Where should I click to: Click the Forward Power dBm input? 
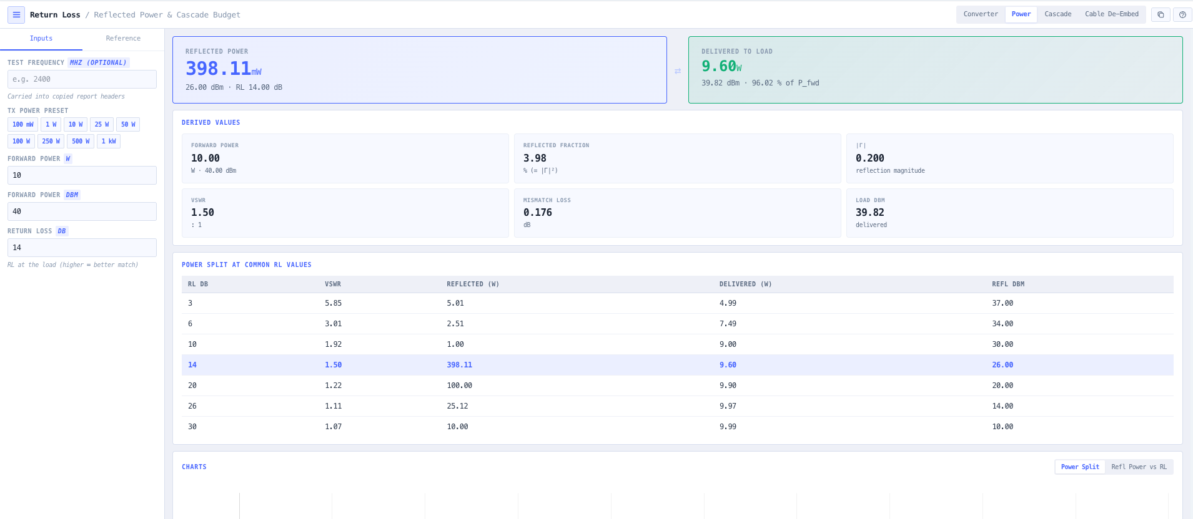(x=82, y=211)
